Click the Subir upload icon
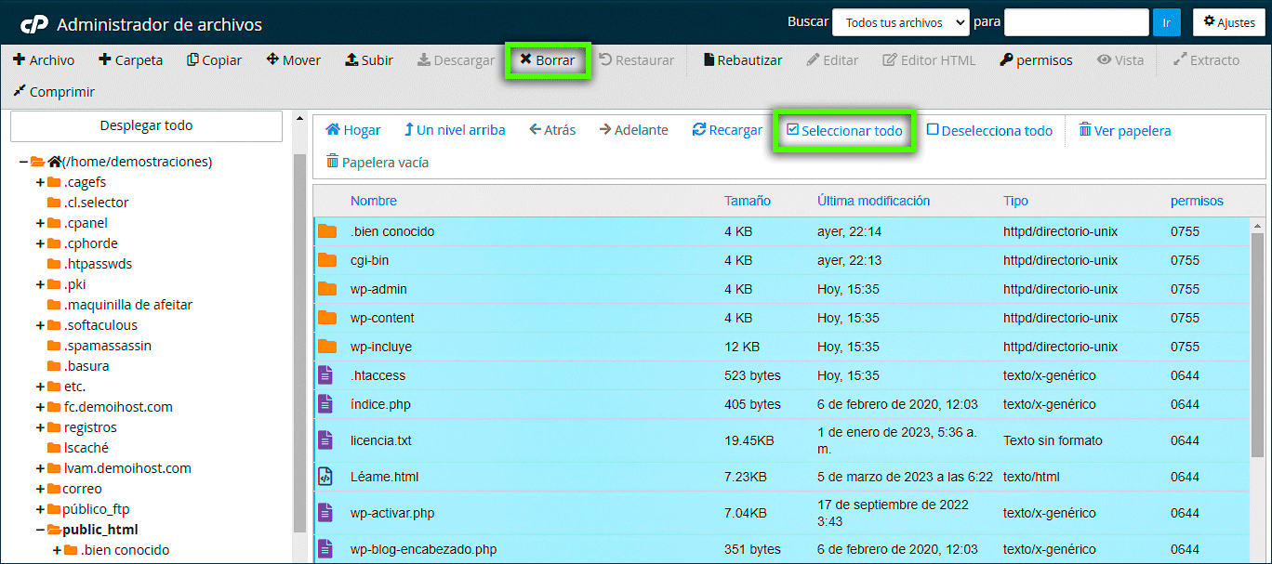The image size is (1272, 564). tap(351, 60)
